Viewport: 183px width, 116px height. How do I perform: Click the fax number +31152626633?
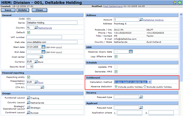pos(155,33)
